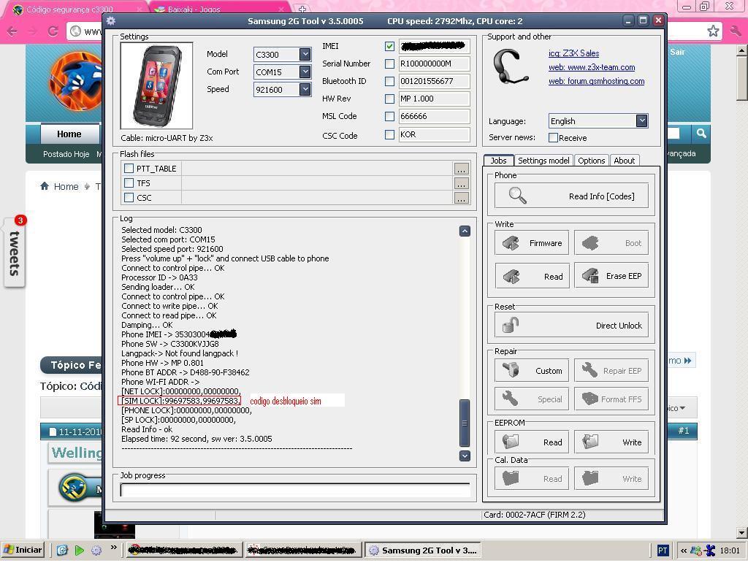Open the Speed dropdown
Screen dimensions: 748x568
305,89
